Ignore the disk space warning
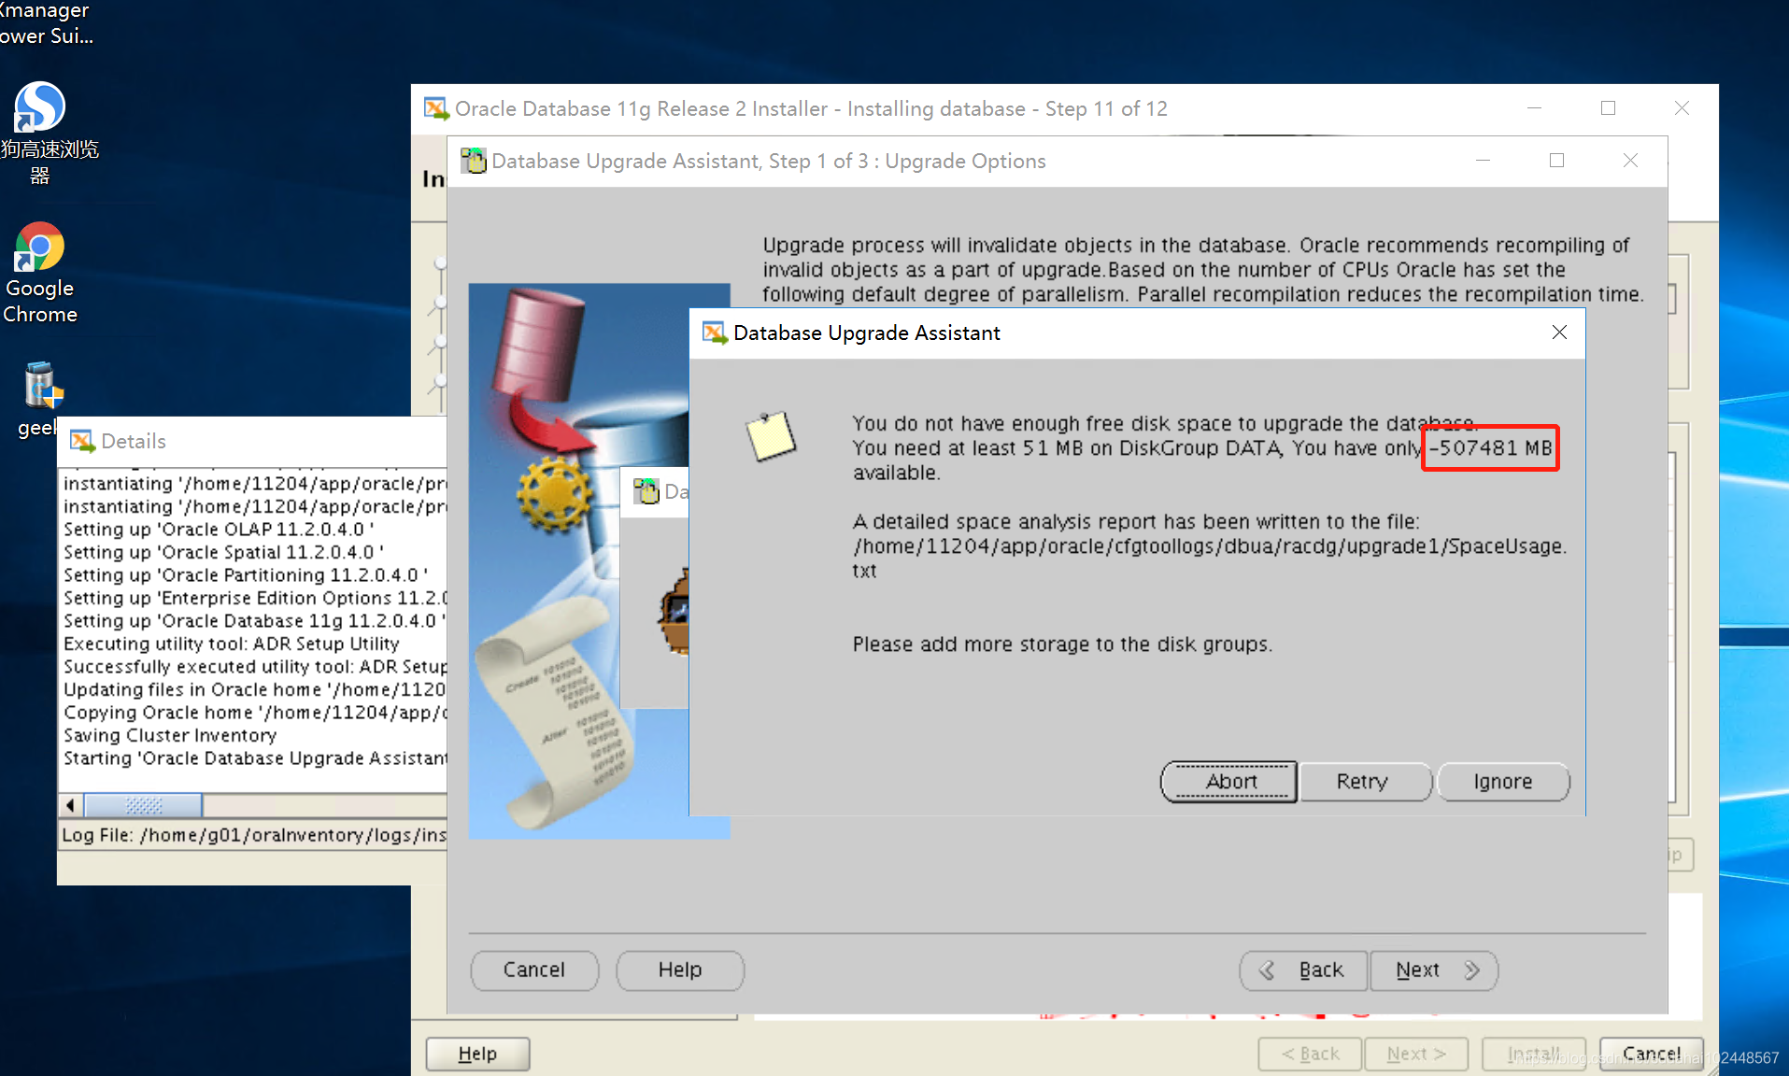Viewport: 1789px width, 1076px height. pyautogui.click(x=1503, y=782)
